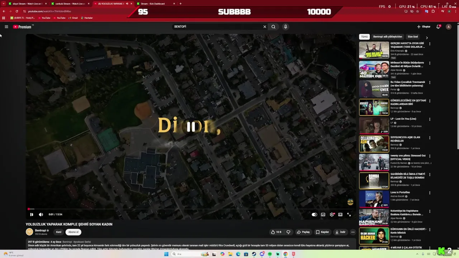459x258 pixels.
Task: Click the #podcast hashtag in description
Action: (x=78, y=242)
